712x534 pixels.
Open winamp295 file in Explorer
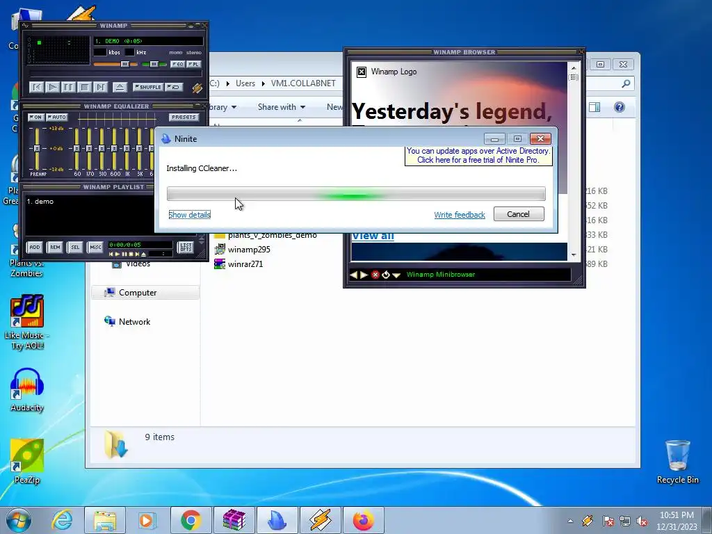[242, 250]
